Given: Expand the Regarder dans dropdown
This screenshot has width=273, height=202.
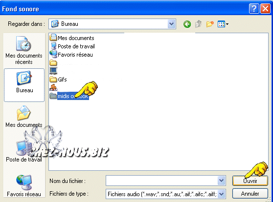Looking at the screenshot, I should [x=172, y=24].
